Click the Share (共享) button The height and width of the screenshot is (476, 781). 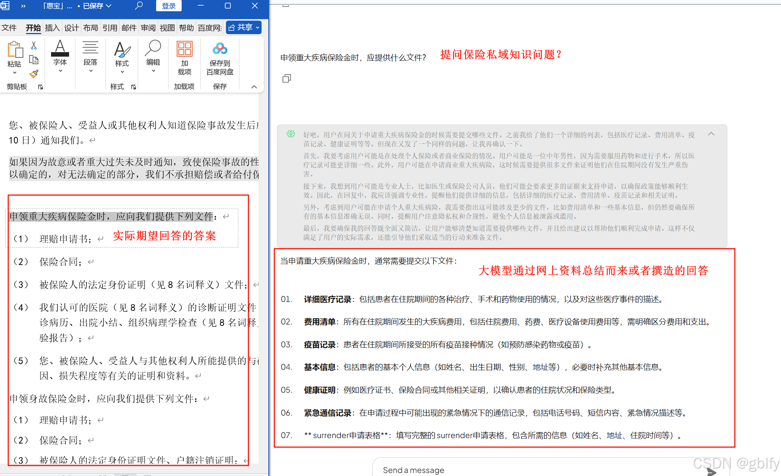244,27
